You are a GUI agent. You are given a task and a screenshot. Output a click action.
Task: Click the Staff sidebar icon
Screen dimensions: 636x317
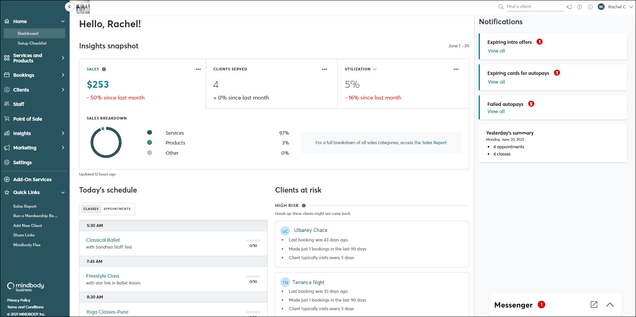7,104
